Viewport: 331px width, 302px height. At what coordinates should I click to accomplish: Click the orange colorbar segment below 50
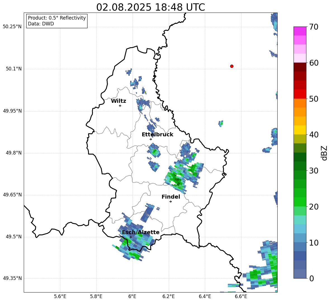click(300, 103)
